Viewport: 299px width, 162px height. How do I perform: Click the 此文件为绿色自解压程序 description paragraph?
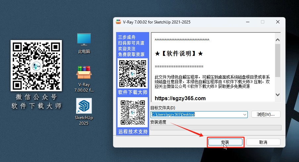pos(212,82)
